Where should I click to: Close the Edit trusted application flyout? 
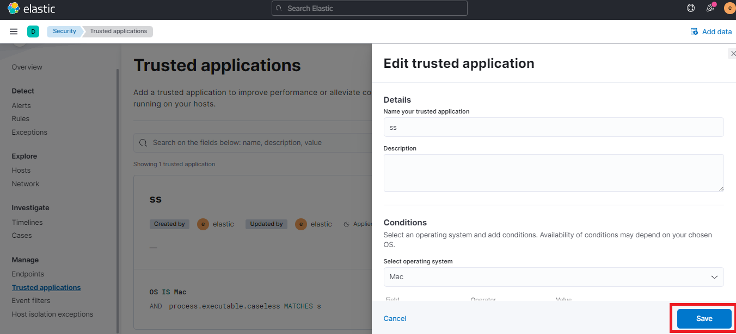(x=733, y=53)
